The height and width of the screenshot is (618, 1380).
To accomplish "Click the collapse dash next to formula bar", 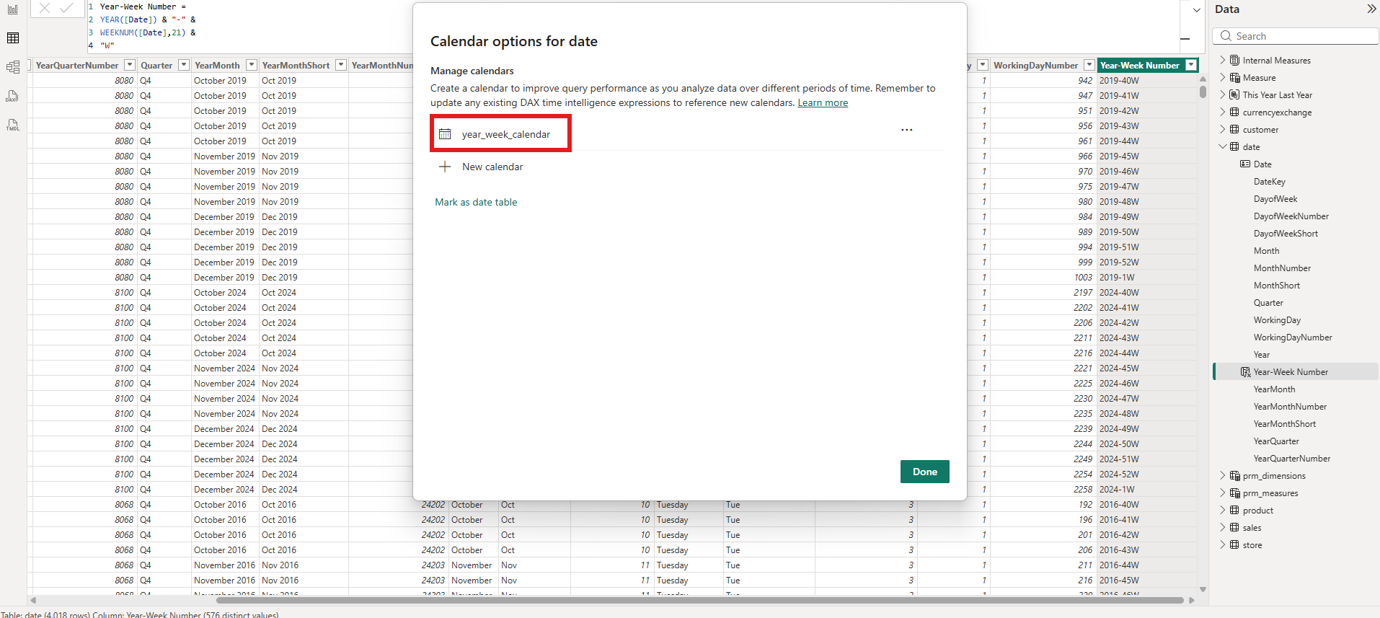I will [x=1185, y=39].
